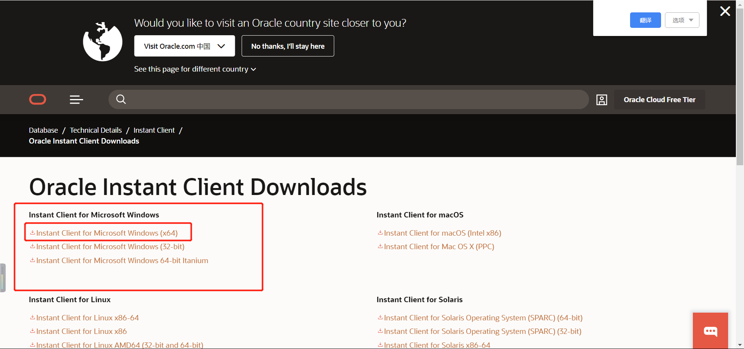Open Database breadcrumb link

pyautogui.click(x=43, y=130)
